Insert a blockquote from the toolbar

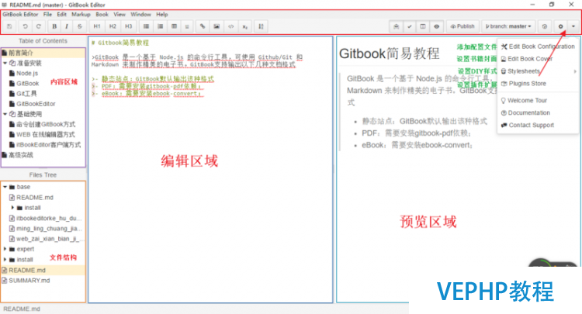coord(187,26)
